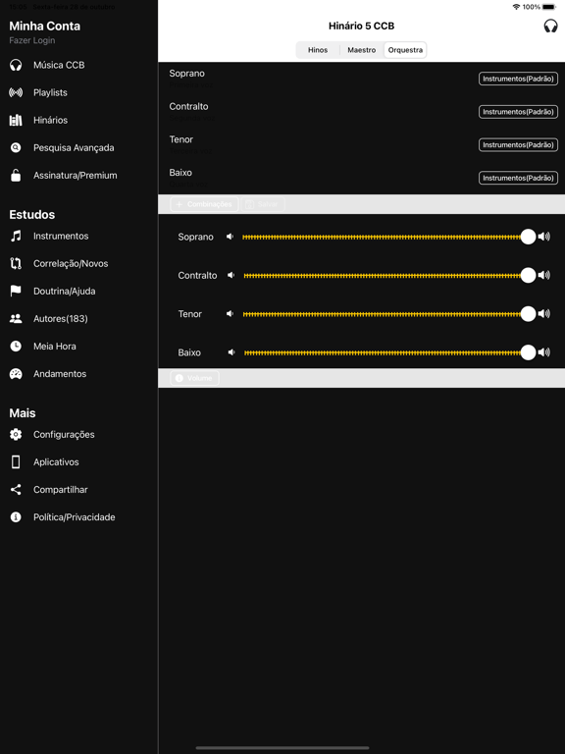Open Meia Hora entry

[x=55, y=347]
